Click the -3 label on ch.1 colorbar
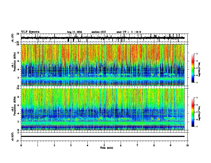This screenshot has height=163, width=211. tap(197, 54)
